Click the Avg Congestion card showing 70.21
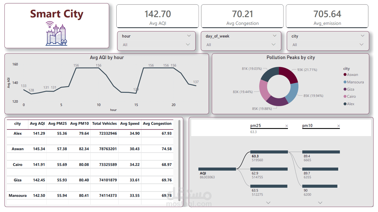 tap(242, 16)
